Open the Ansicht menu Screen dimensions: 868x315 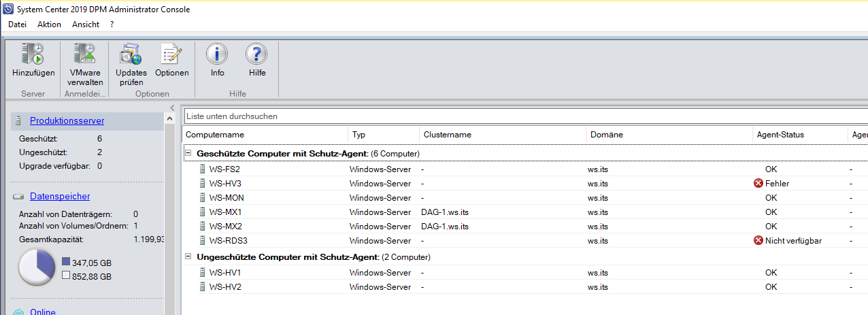[x=86, y=24]
